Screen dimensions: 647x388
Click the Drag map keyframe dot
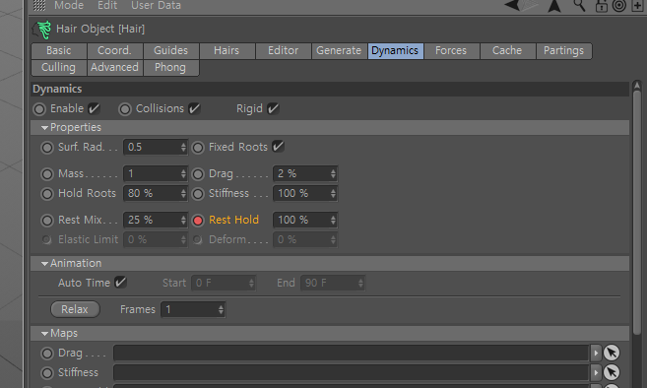[x=47, y=354]
